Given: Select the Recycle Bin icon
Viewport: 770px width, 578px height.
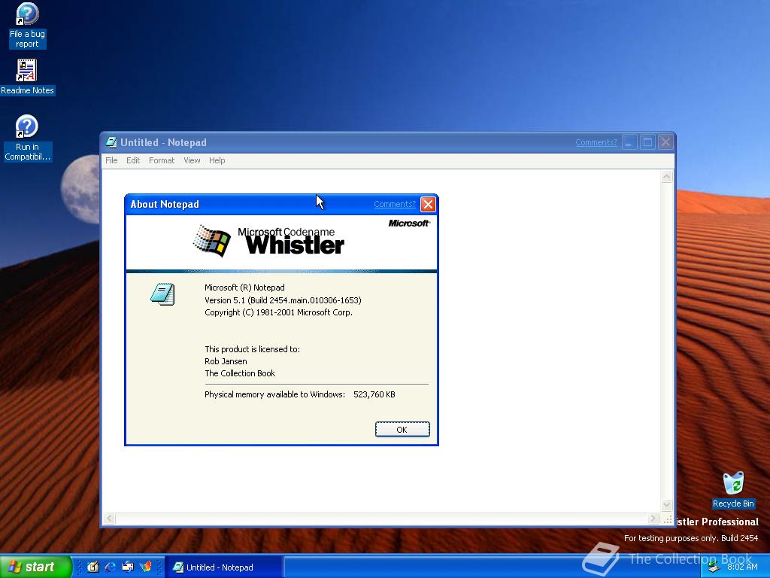Looking at the screenshot, I should click(x=733, y=489).
